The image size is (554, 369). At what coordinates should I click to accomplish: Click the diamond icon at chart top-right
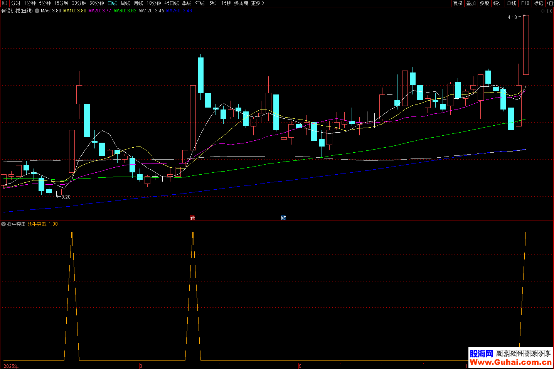pos(543,11)
